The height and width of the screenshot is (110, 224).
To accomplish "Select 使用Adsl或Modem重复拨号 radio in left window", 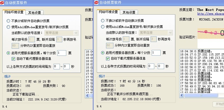I will [x=8, y=27].
